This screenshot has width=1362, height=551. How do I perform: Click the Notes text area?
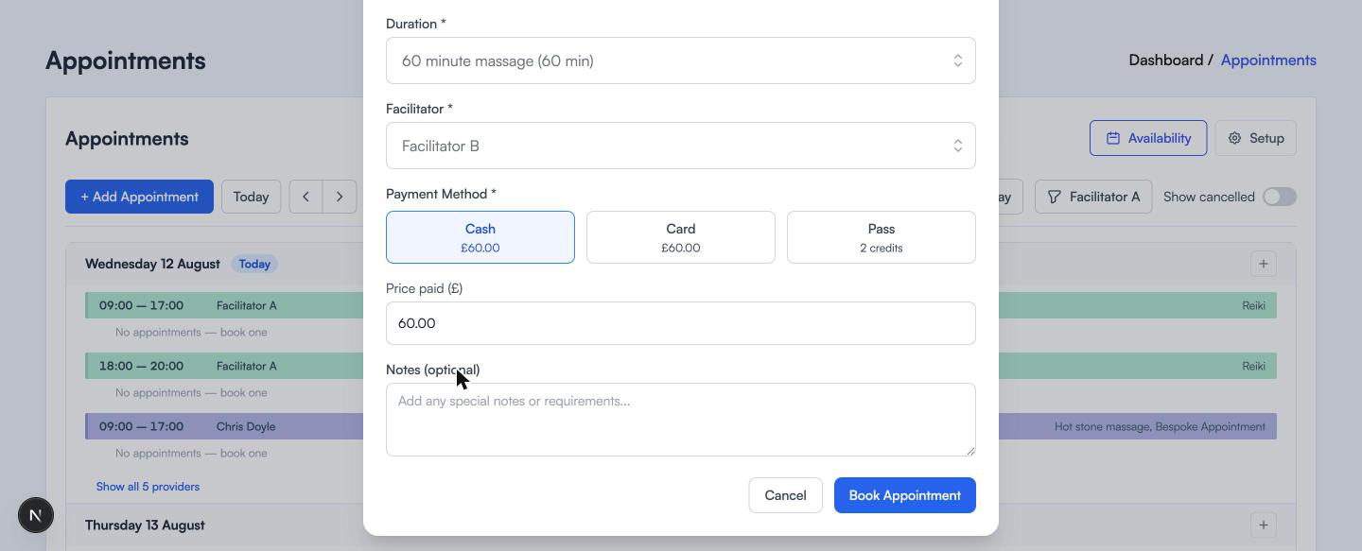click(x=680, y=420)
